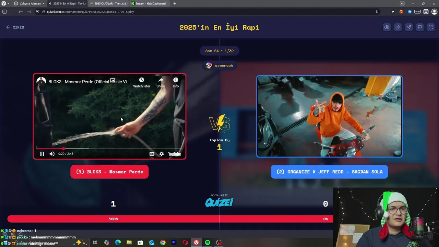Open Google Chrome from the taskbar
This screenshot has height=247, width=439.
(163, 243)
